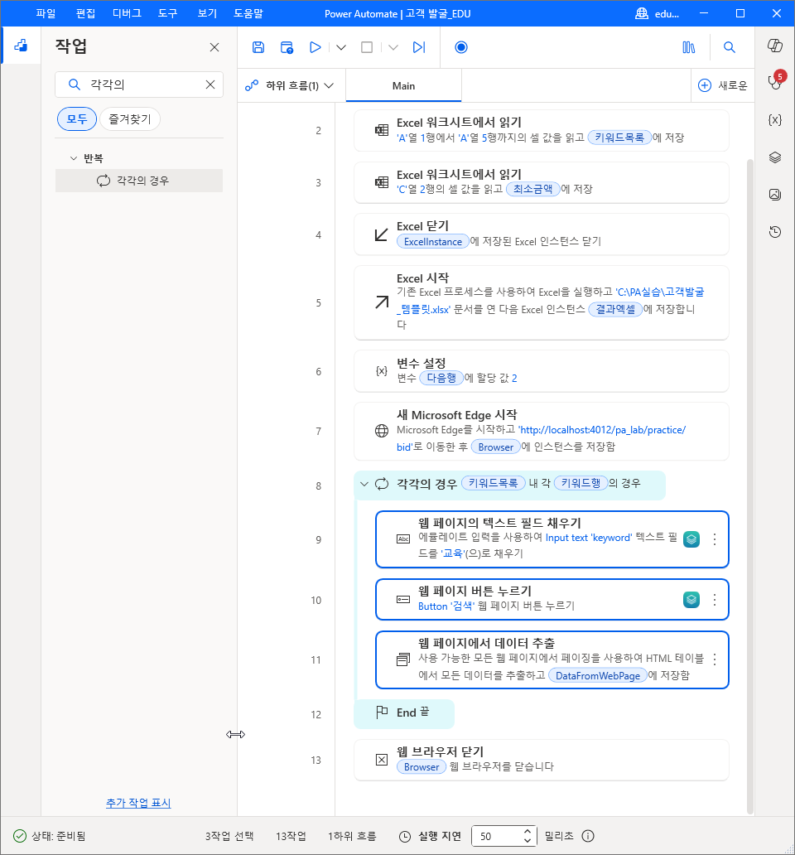
Task: Open the Images pane icon
Action: (x=775, y=195)
